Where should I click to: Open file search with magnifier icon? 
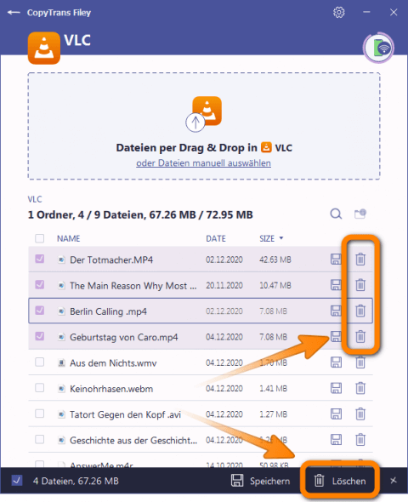pyautogui.click(x=336, y=214)
